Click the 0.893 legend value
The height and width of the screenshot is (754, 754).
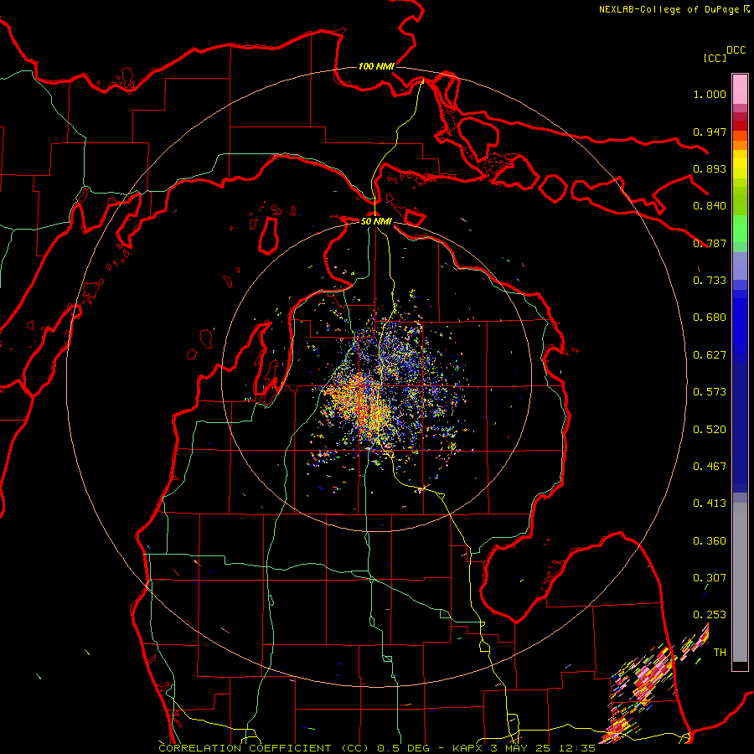point(710,168)
